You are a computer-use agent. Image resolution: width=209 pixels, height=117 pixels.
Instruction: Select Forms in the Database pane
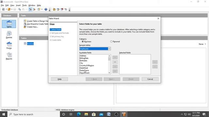[9, 45]
